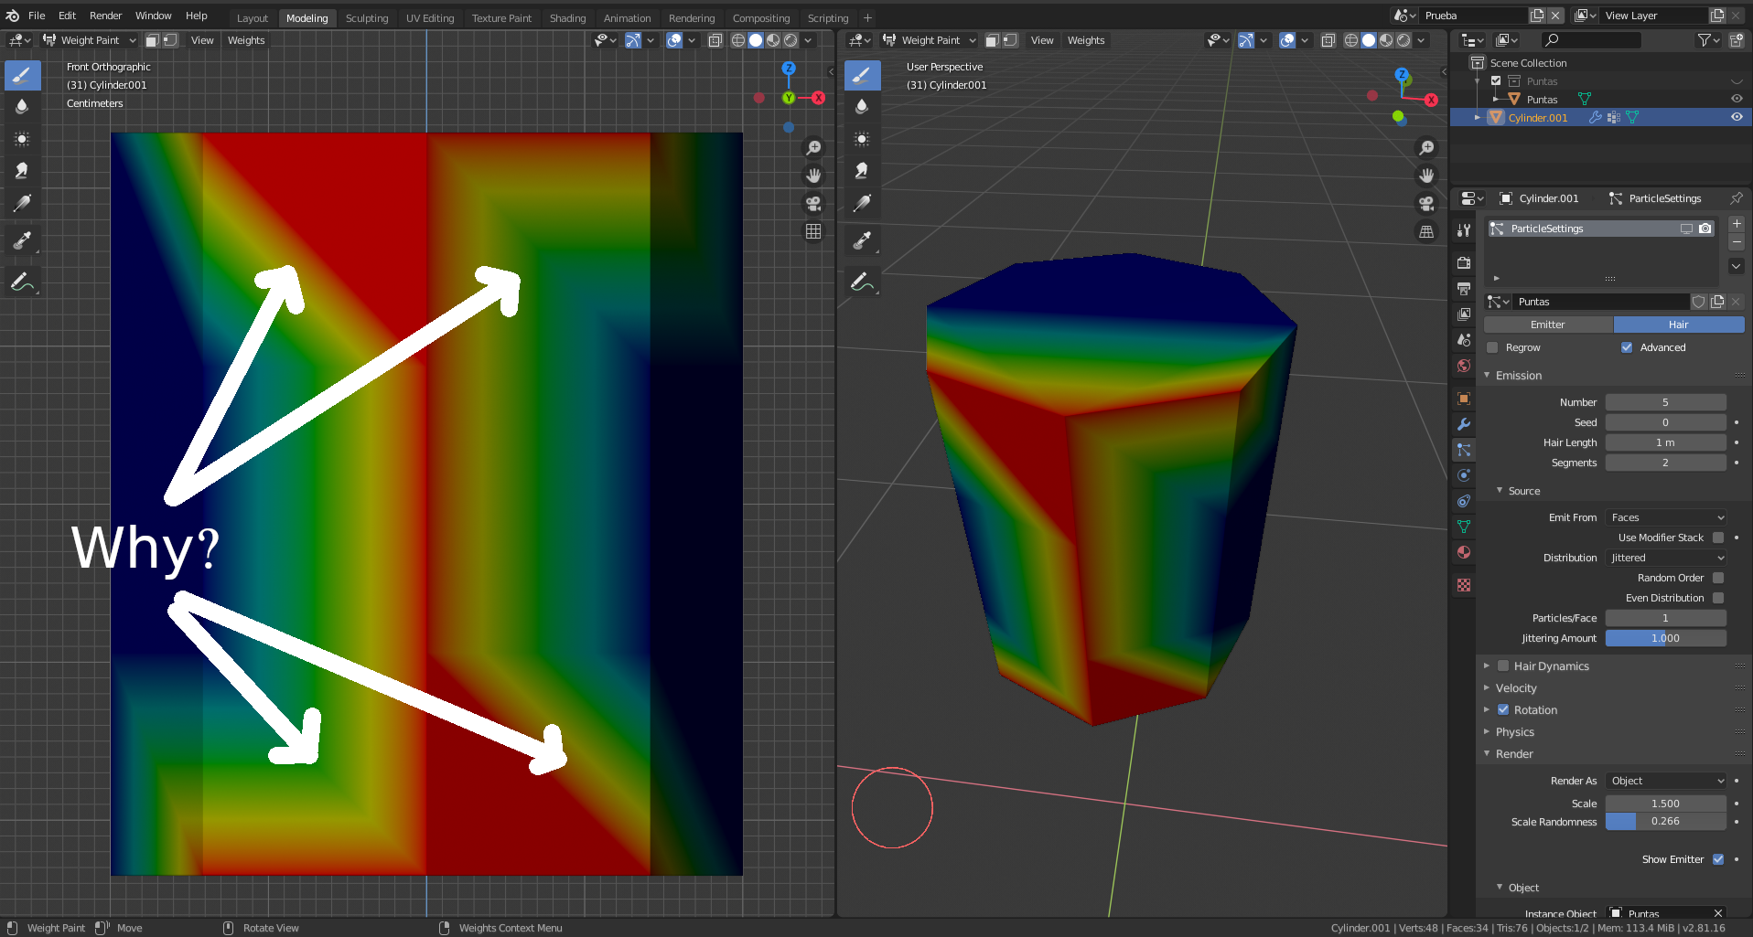
Task: Add a new particle system slot
Action: pos(1737,224)
